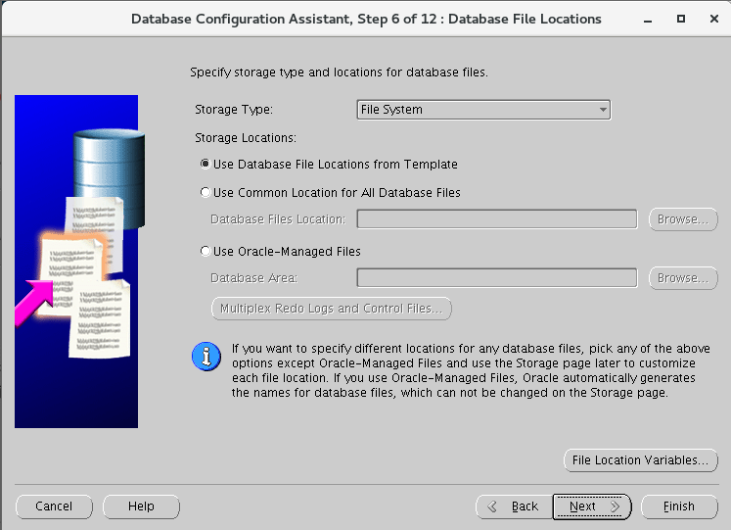Minimize the Database Configuration Assistant window
This screenshot has width=731, height=530.
[x=648, y=20]
